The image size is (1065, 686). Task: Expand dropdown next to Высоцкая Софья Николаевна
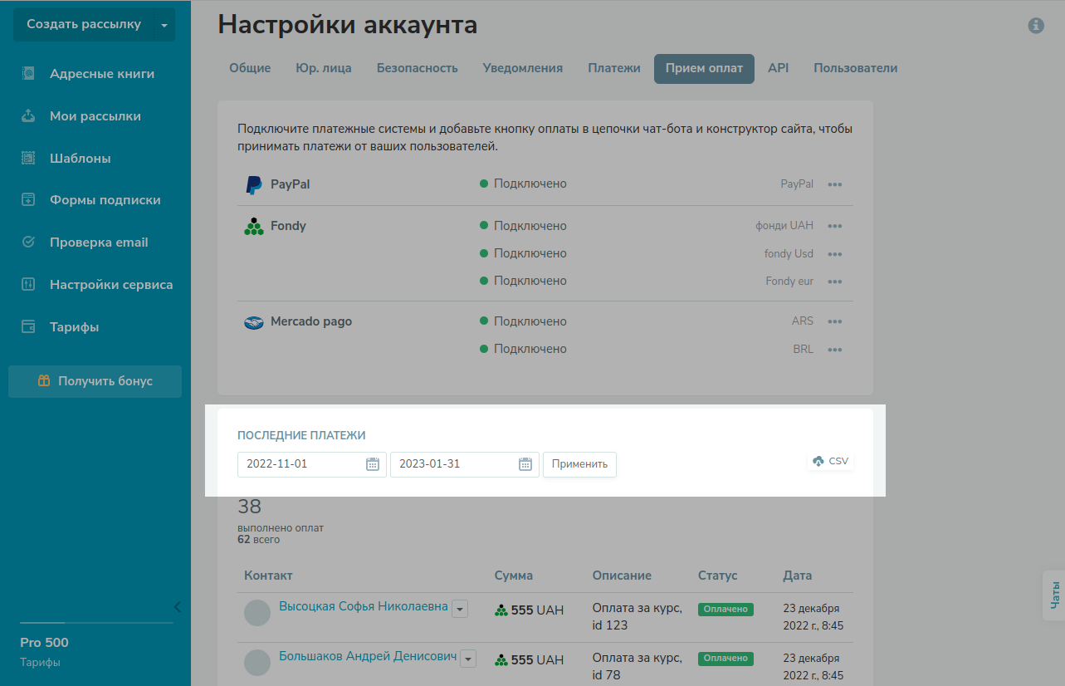click(460, 610)
